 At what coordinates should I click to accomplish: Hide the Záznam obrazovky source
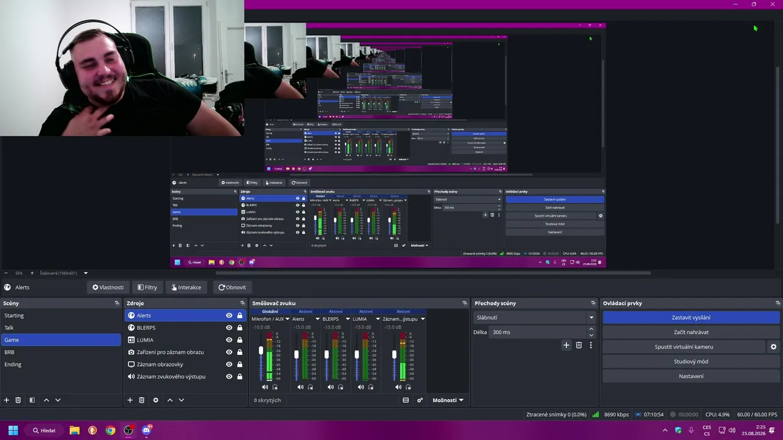(x=229, y=364)
